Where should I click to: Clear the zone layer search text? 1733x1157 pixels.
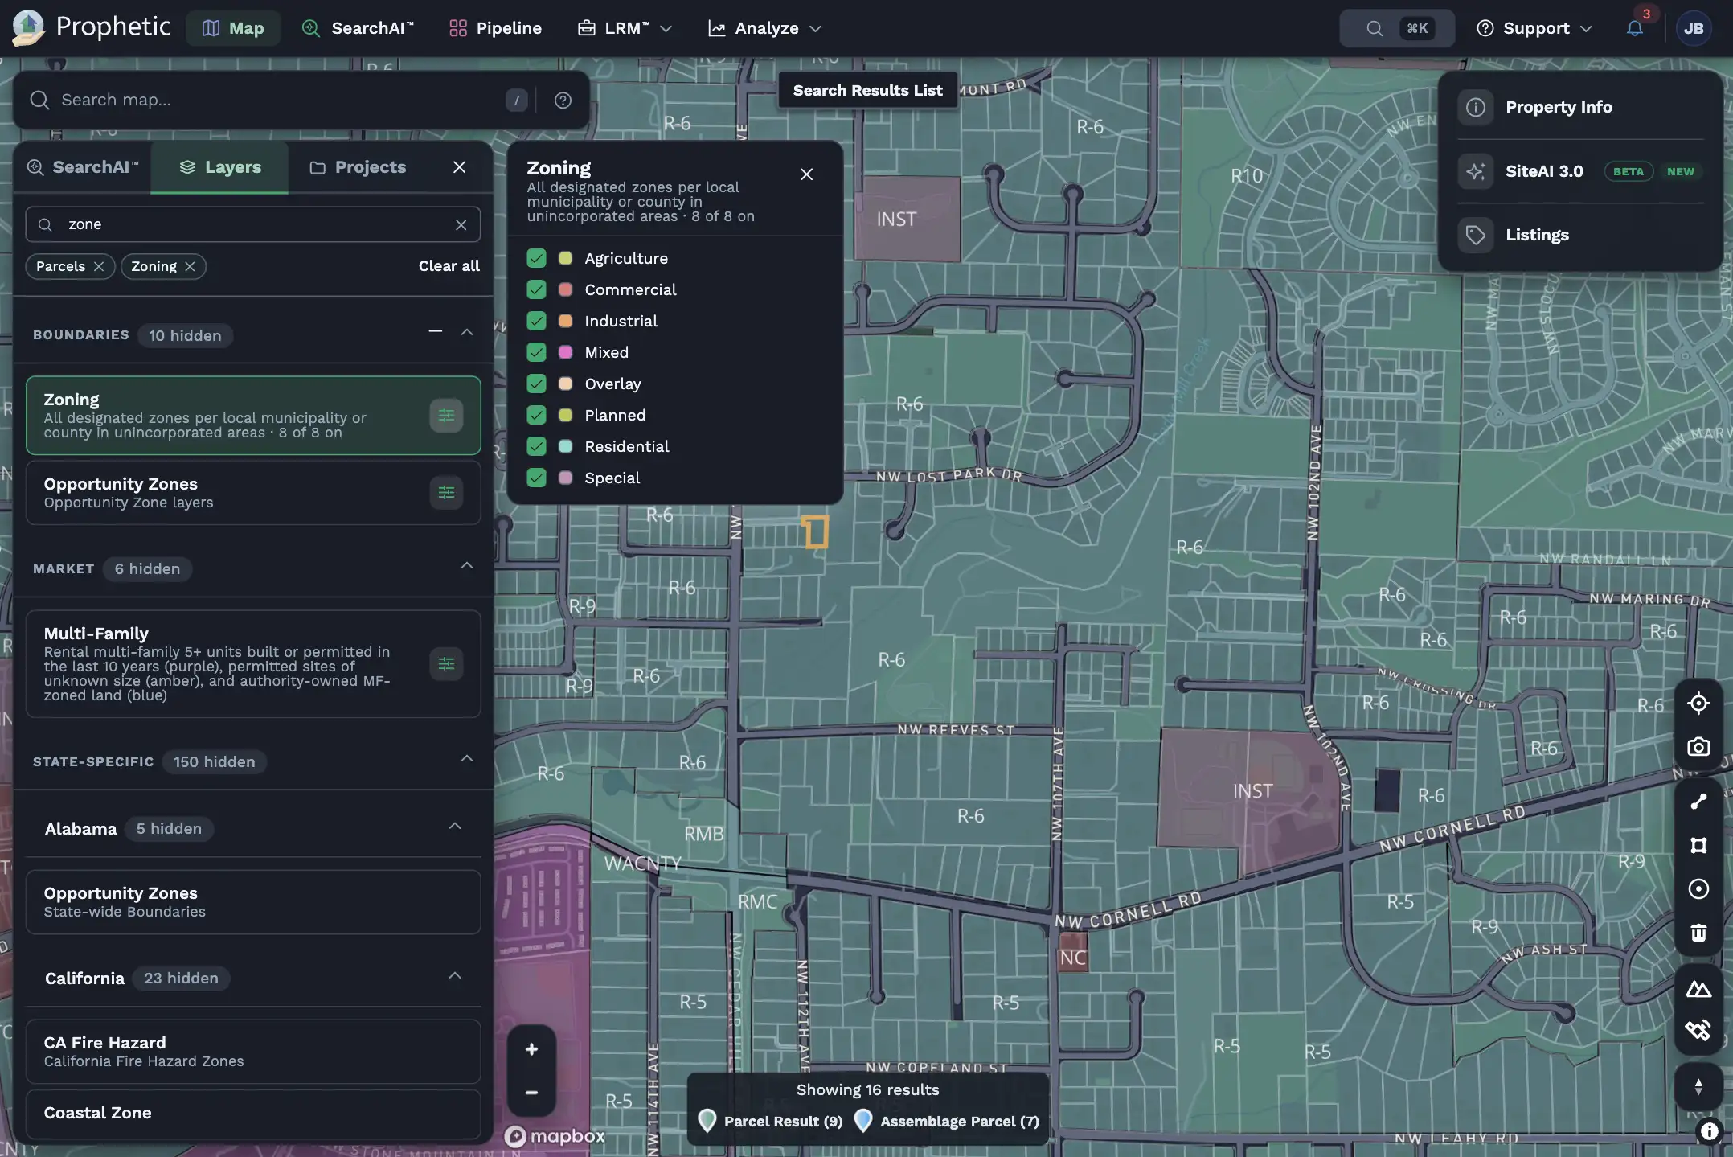pyautogui.click(x=461, y=224)
